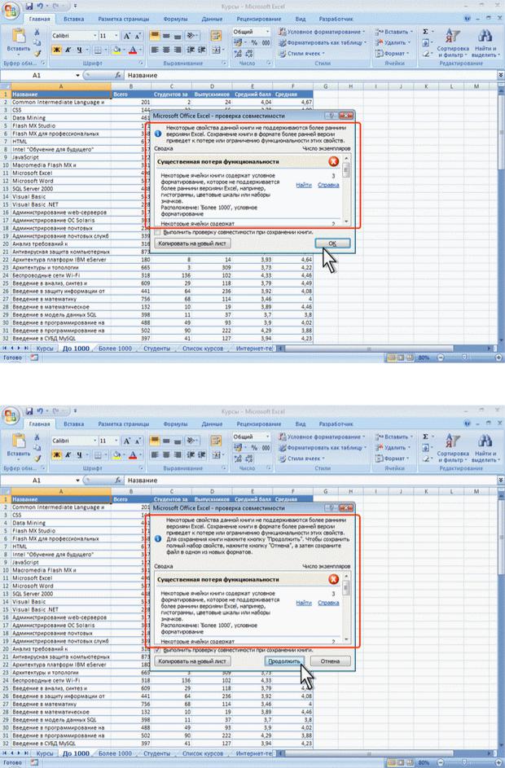Open the Формулы ribbon tab in lower window
The image size is (505, 768).
tap(175, 423)
